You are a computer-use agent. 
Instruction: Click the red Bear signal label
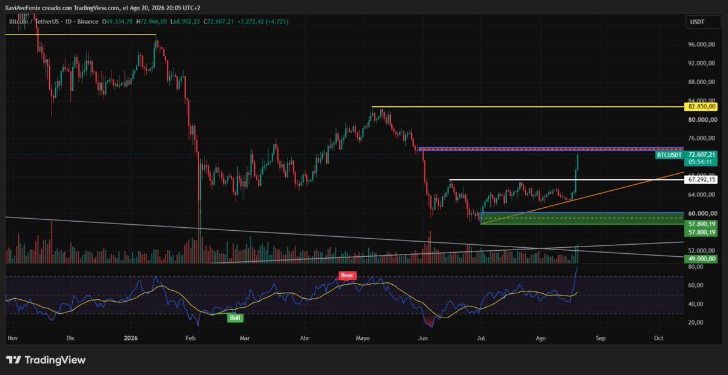pos(346,275)
